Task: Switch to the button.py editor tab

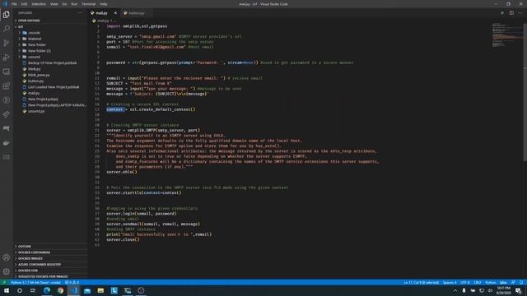Action: tap(136, 13)
